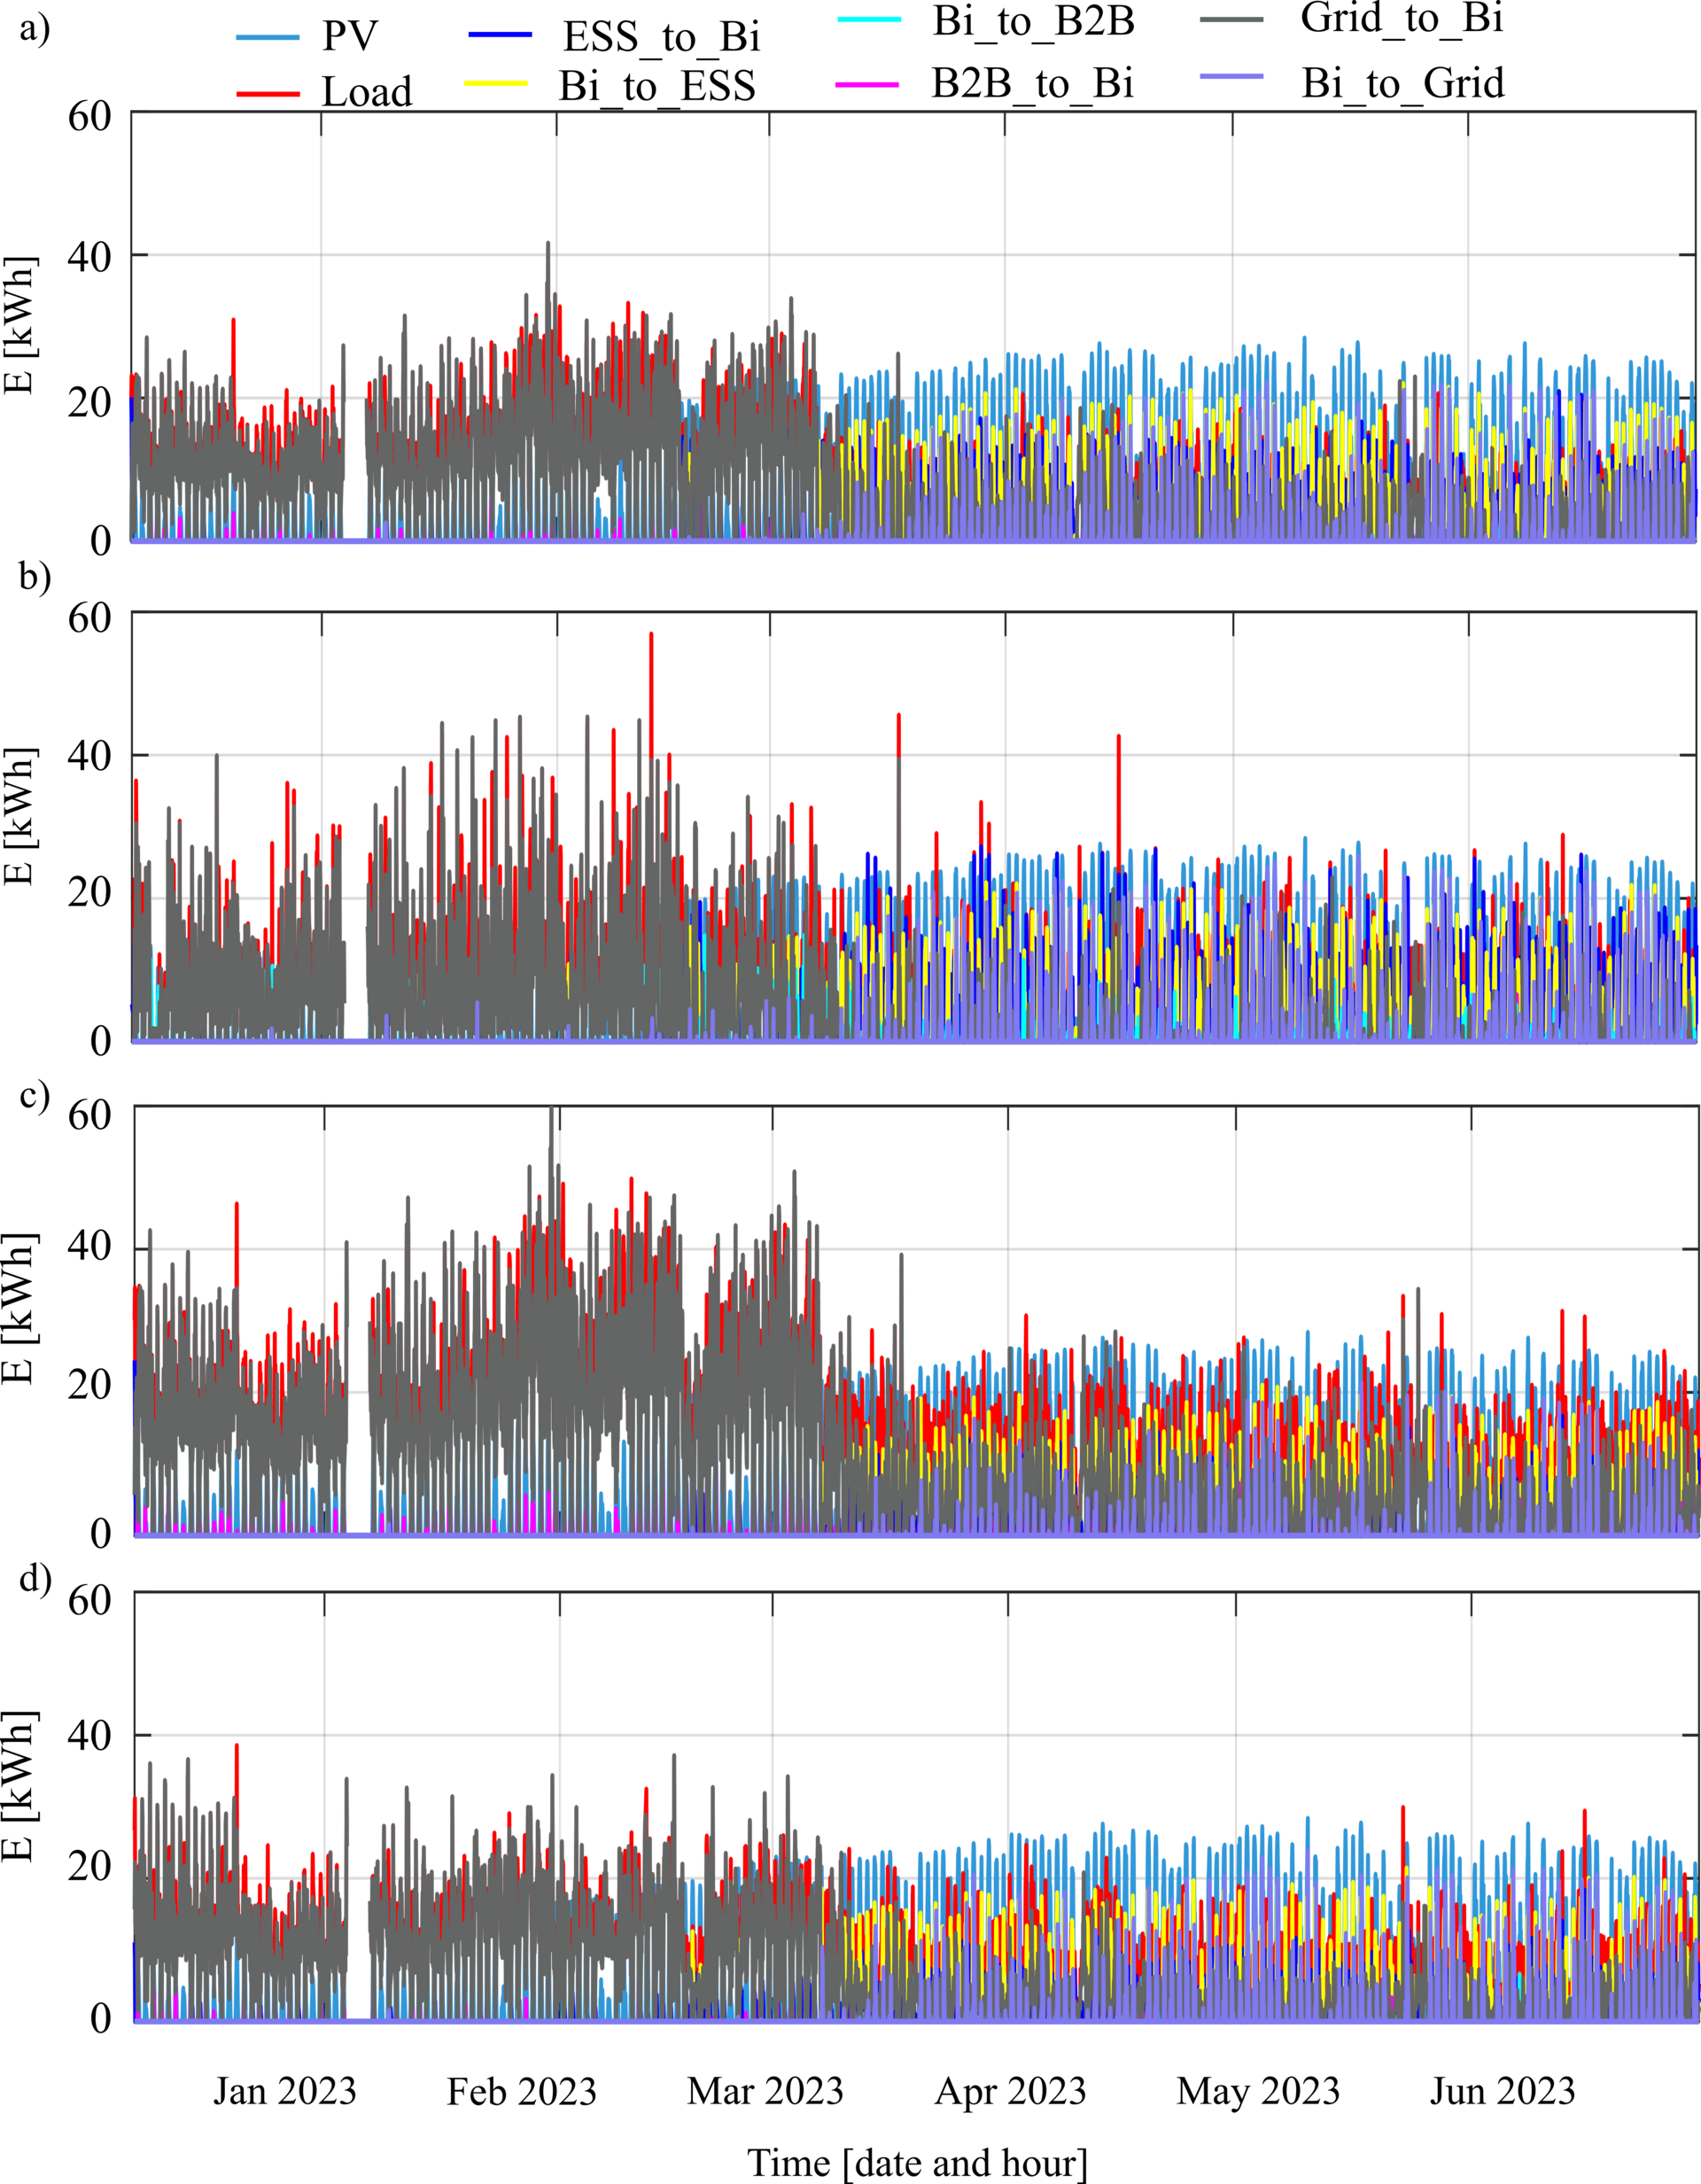Click the E [kWh] axis title of panel d
1701x2184 pixels.
point(20,1787)
